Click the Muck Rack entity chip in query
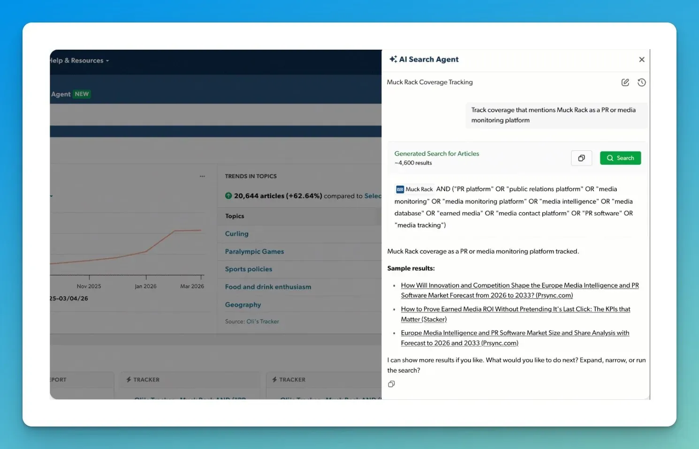Image resolution: width=699 pixels, height=449 pixels. pyautogui.click(x=415, y=189)
